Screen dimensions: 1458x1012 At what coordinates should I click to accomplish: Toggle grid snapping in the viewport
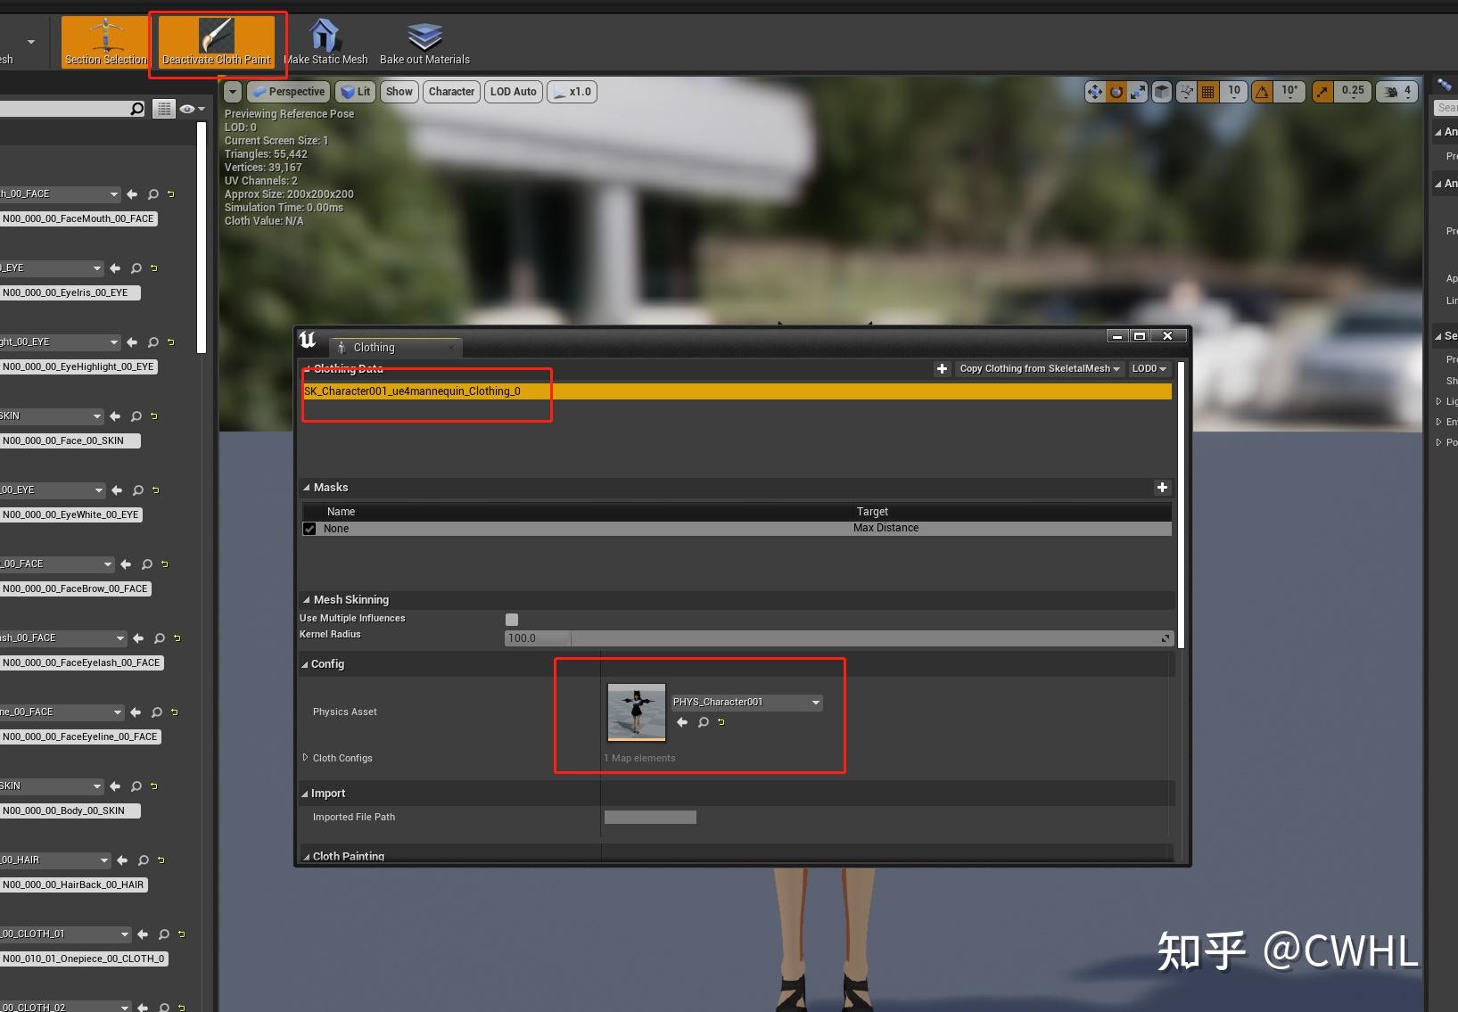point(1208,91)
